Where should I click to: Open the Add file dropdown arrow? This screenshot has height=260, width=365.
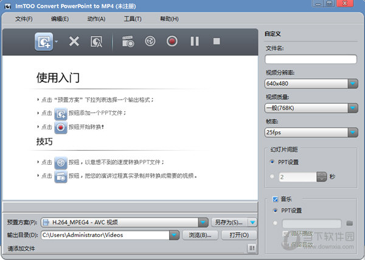tap(57, 41)
